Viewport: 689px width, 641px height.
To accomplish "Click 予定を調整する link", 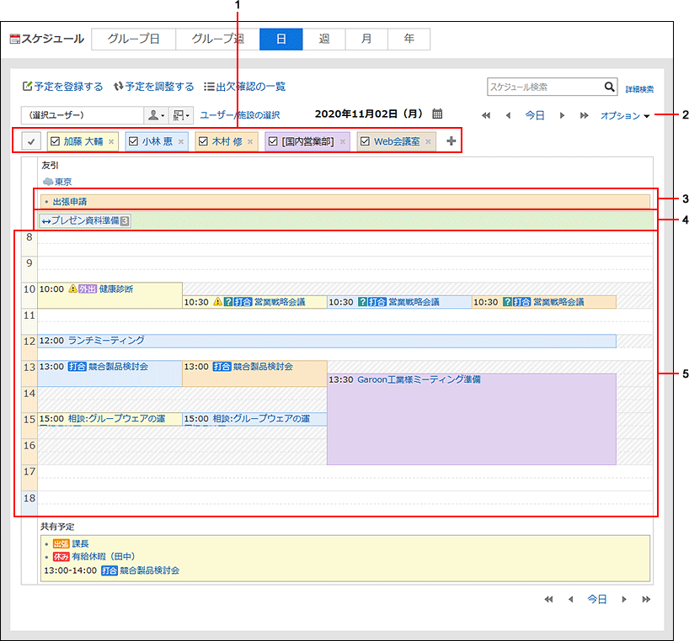I will [x=154, y=87].
